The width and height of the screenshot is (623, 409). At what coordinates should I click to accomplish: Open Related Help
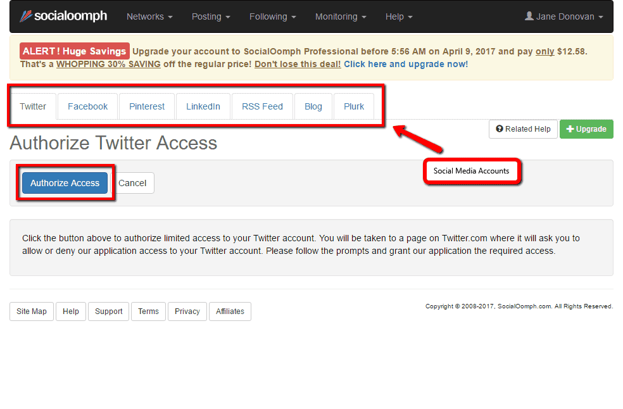tap(523, 129)
